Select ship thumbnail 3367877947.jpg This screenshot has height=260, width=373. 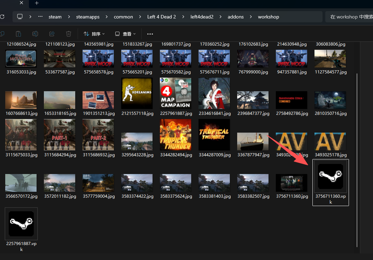pos(253,141)
